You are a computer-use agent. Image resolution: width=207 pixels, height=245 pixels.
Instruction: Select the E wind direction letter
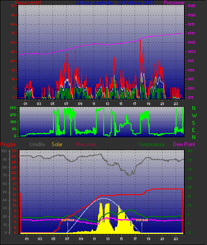pos(193,130)
